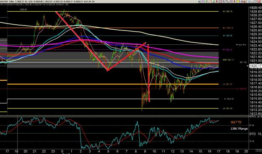Image resolution: width=262 pixels, height=154 pixels.
Task: Click the S1 1814.99 level label
Action: [x=229, y=99]
